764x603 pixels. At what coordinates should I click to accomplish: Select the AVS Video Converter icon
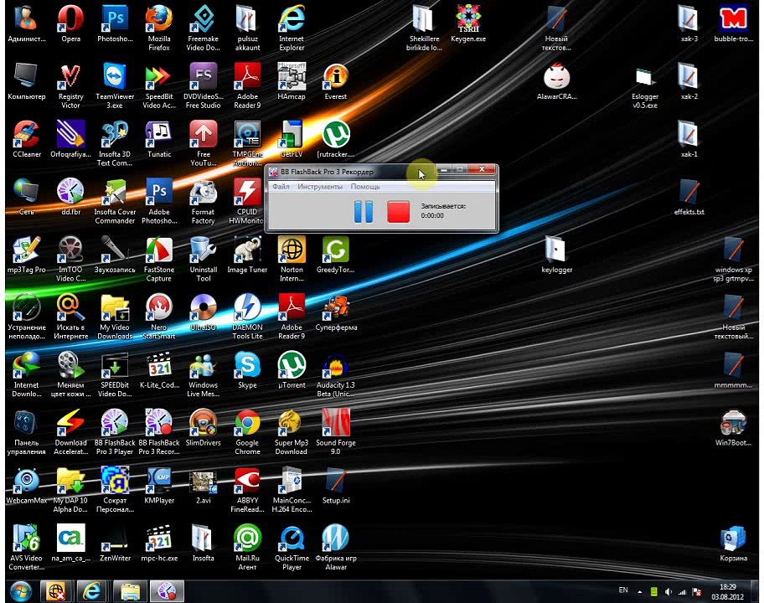[x=27, y=548]
